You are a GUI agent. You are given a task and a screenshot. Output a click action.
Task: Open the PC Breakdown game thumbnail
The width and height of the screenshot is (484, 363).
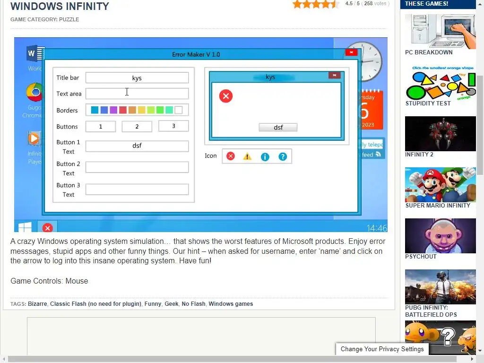(x=441, y=32)
